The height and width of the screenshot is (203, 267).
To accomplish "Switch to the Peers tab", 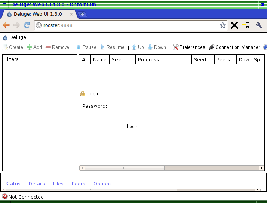I will pos(78,184).
